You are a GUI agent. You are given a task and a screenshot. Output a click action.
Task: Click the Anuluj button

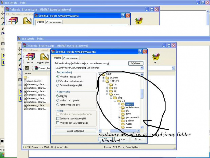(x=122, y=139)
